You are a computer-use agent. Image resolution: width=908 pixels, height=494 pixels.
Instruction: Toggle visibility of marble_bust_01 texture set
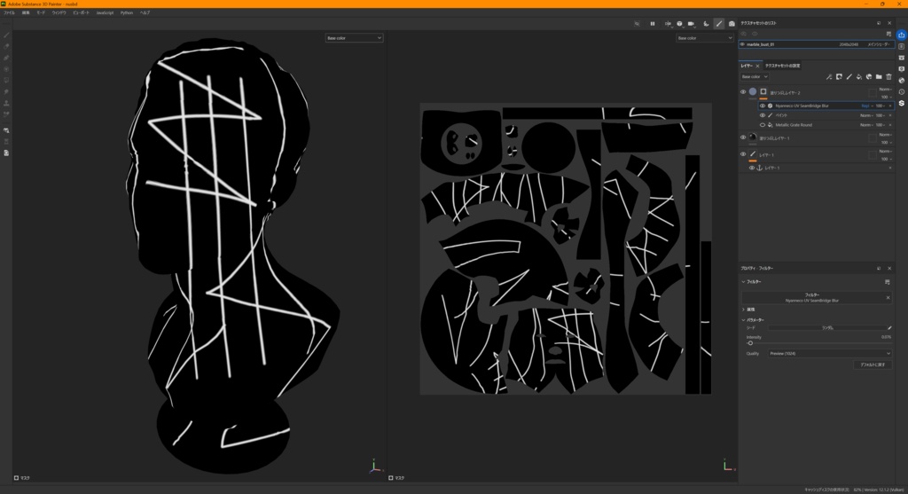(743, 44)
